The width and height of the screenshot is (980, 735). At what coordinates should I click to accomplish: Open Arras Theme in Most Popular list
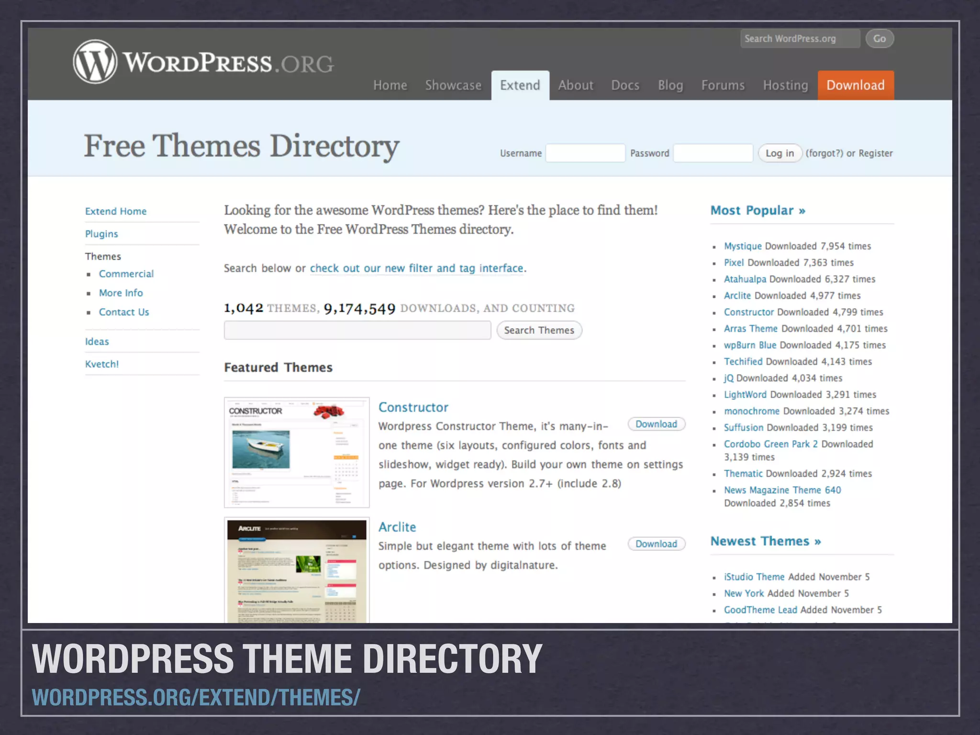pos(751,328)
